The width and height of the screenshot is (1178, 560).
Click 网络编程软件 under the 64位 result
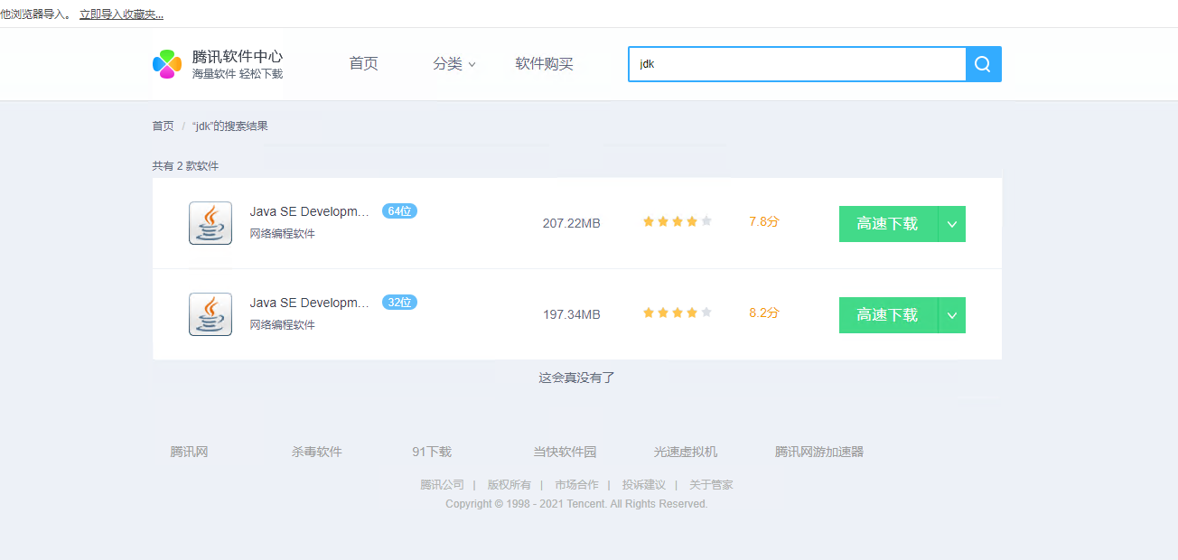pyautogui.click(x=282, y=234)
